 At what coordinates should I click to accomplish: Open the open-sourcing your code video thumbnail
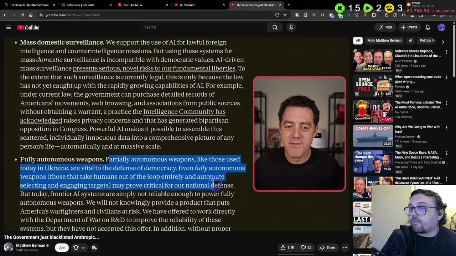tap(373, 86)
